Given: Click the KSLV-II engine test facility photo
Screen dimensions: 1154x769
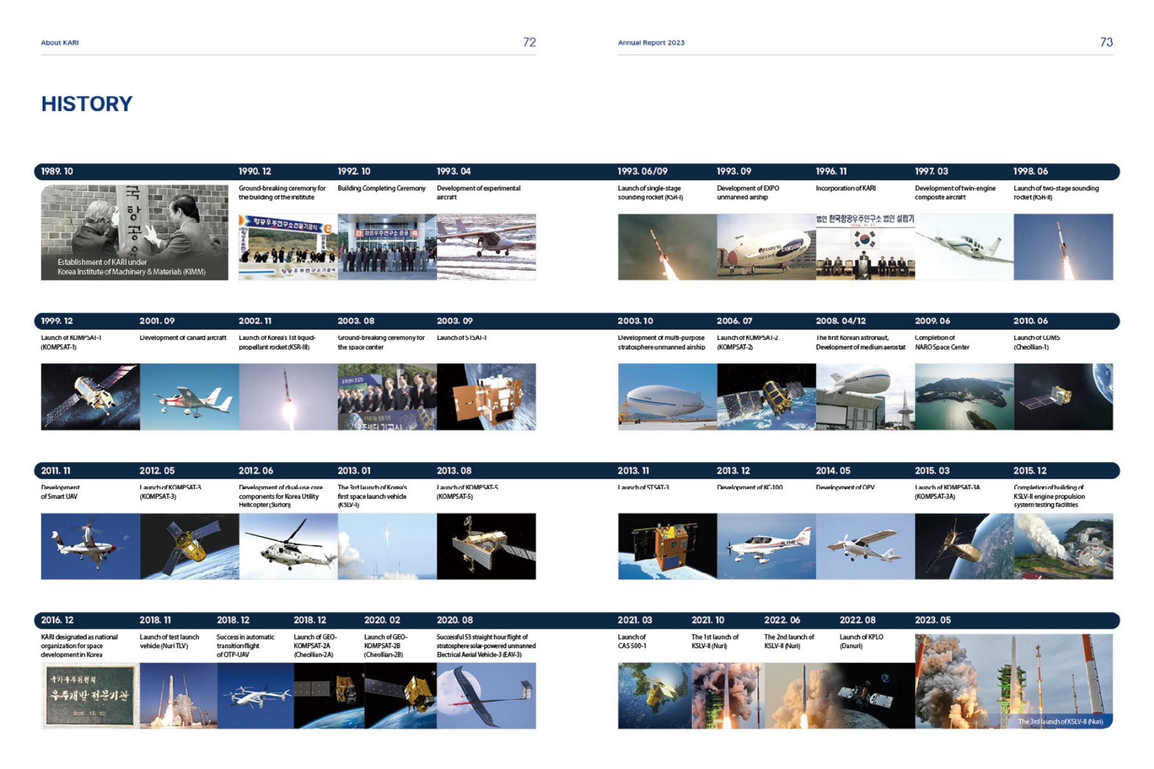Looking at the screenshot, I should point(1063,546).
